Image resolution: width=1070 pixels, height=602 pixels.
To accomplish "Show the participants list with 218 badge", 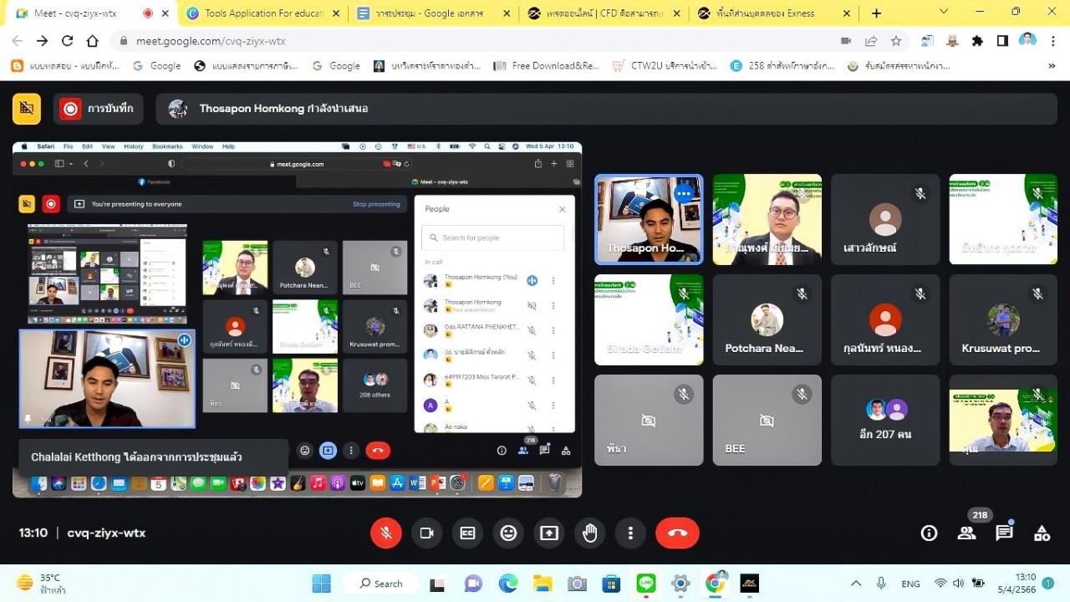I will [966, 533].
